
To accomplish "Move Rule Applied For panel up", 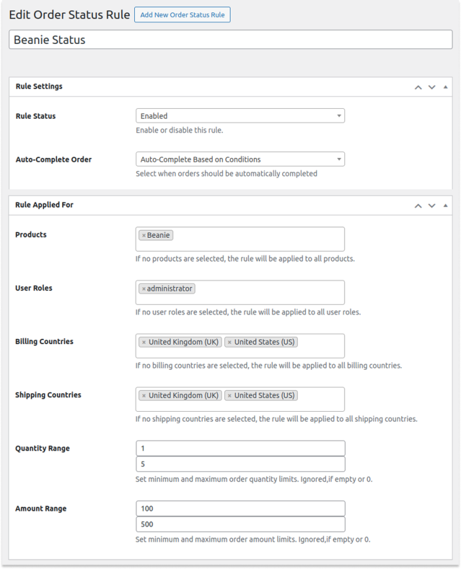I will [x=418, y=206].
